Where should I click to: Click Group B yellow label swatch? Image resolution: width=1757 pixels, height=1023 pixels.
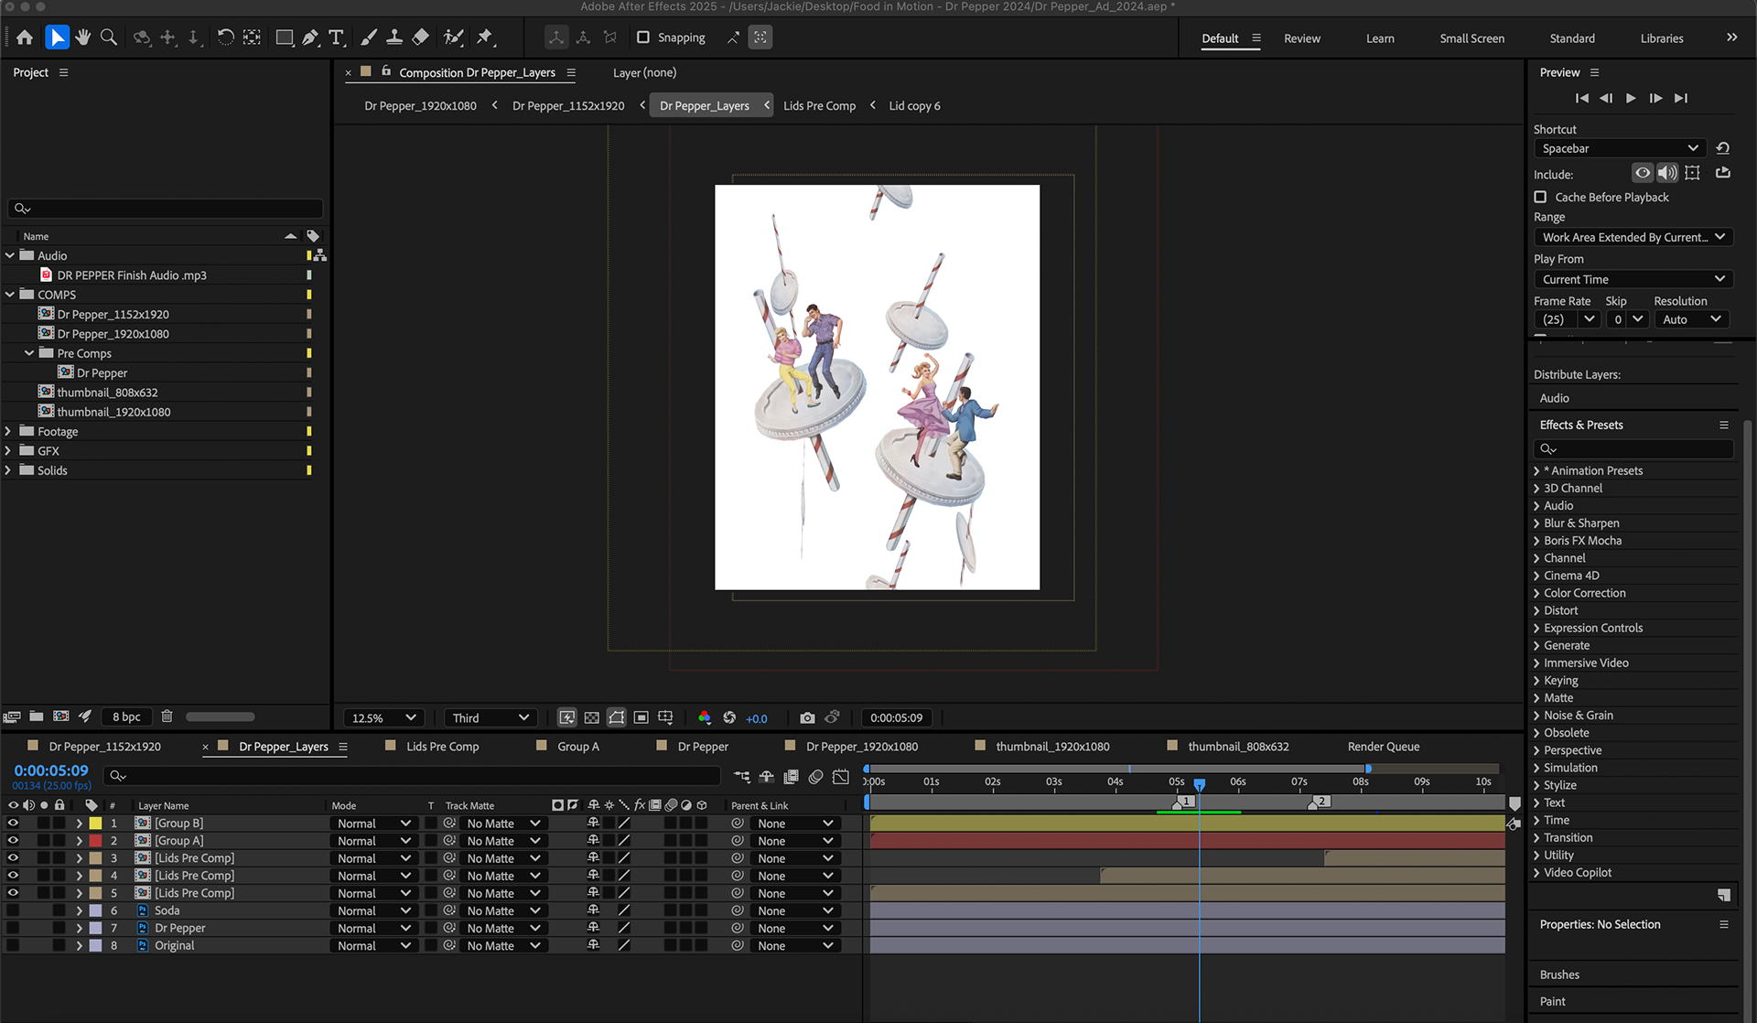pos(95,824)
